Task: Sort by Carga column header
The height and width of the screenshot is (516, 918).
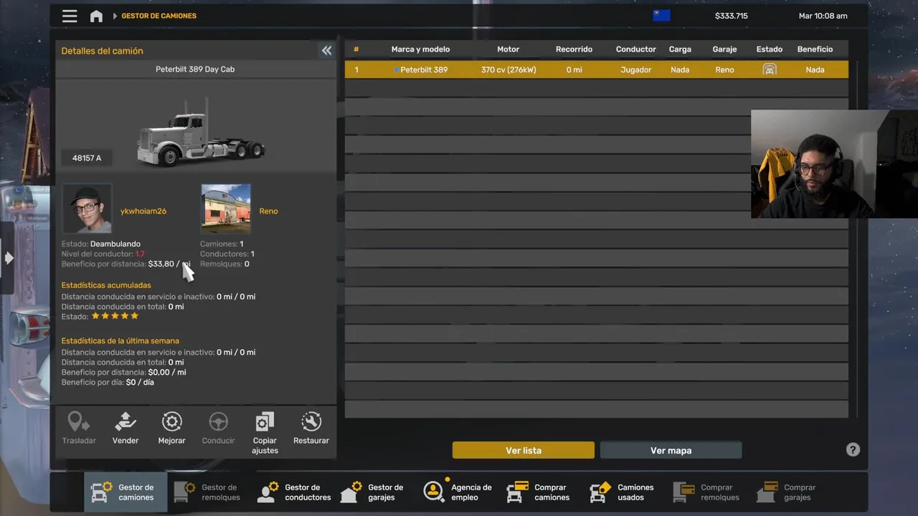Action: [x=680, y=49]
